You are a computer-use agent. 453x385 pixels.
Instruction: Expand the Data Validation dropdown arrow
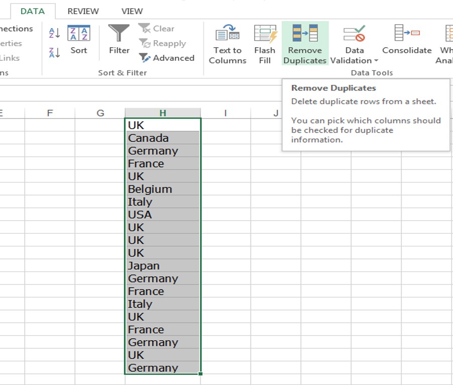tap(376, 61)
